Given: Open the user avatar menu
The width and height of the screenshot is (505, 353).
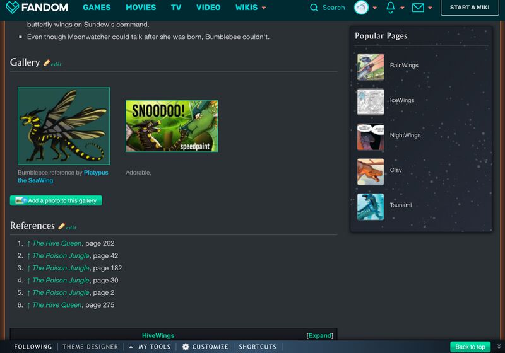Looking at the screenshot, I should [x=362, y=8].
